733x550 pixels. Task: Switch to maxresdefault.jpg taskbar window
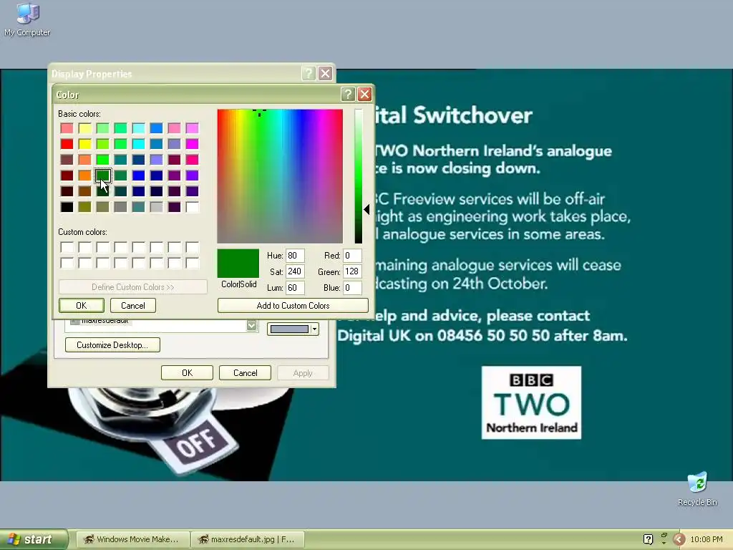[248, 539]
